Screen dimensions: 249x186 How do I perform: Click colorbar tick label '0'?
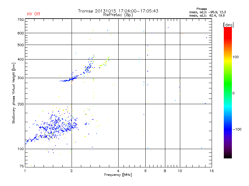233,93
